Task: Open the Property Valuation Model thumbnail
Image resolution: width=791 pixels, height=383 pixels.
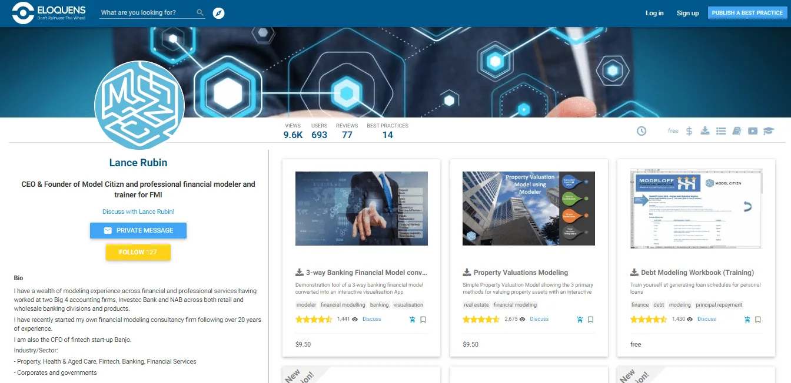Action: point(529,208)
